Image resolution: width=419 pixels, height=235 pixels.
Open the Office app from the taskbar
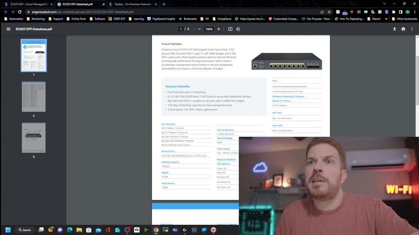[x=108, y=230]
